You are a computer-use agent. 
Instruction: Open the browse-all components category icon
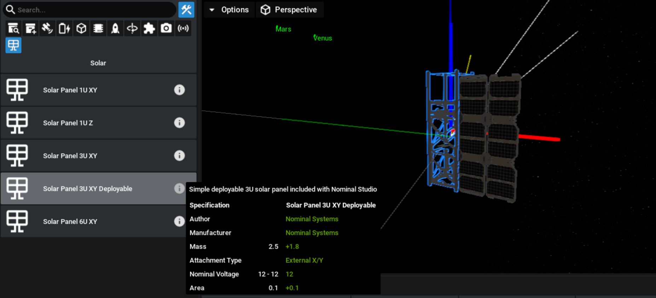[x=13, y=28]
